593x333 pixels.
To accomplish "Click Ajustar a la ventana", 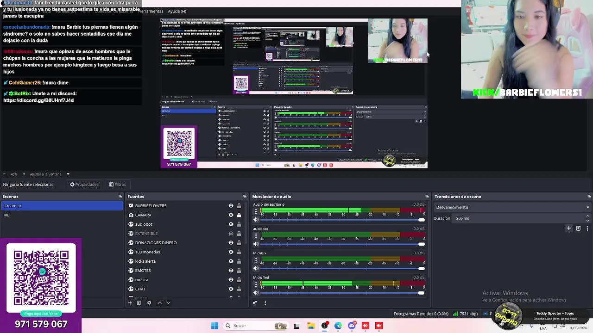I will tap(45, 174).
